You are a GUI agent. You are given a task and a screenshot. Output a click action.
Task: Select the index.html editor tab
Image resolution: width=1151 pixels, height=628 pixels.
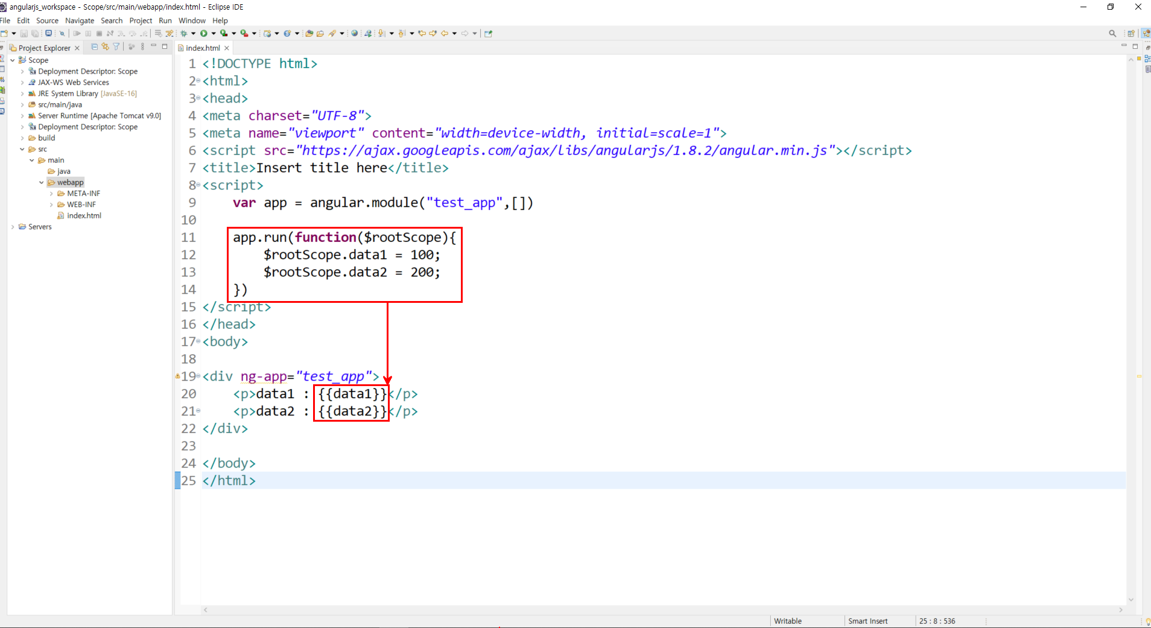(203, 48)
